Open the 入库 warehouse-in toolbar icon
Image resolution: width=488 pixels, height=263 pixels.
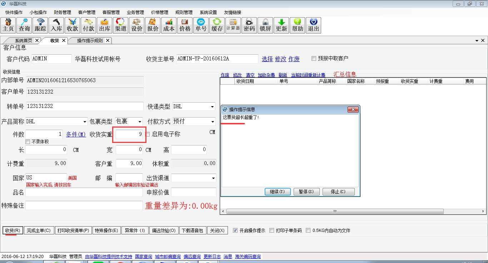56,25
